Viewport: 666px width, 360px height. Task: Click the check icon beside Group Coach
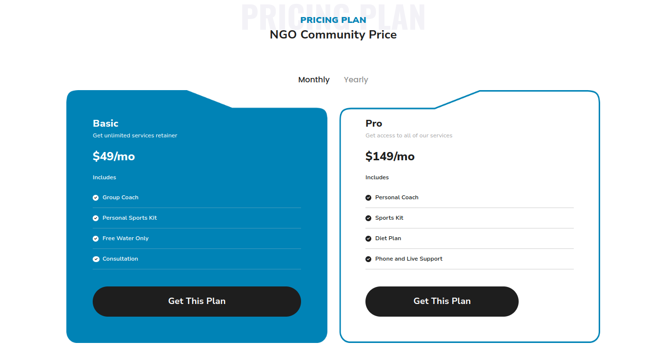[96, 198]
